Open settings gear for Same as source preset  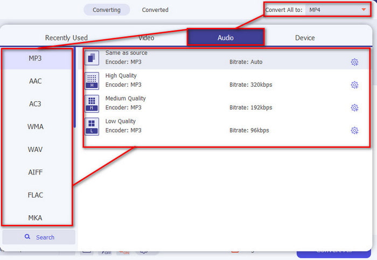[354, 62]
